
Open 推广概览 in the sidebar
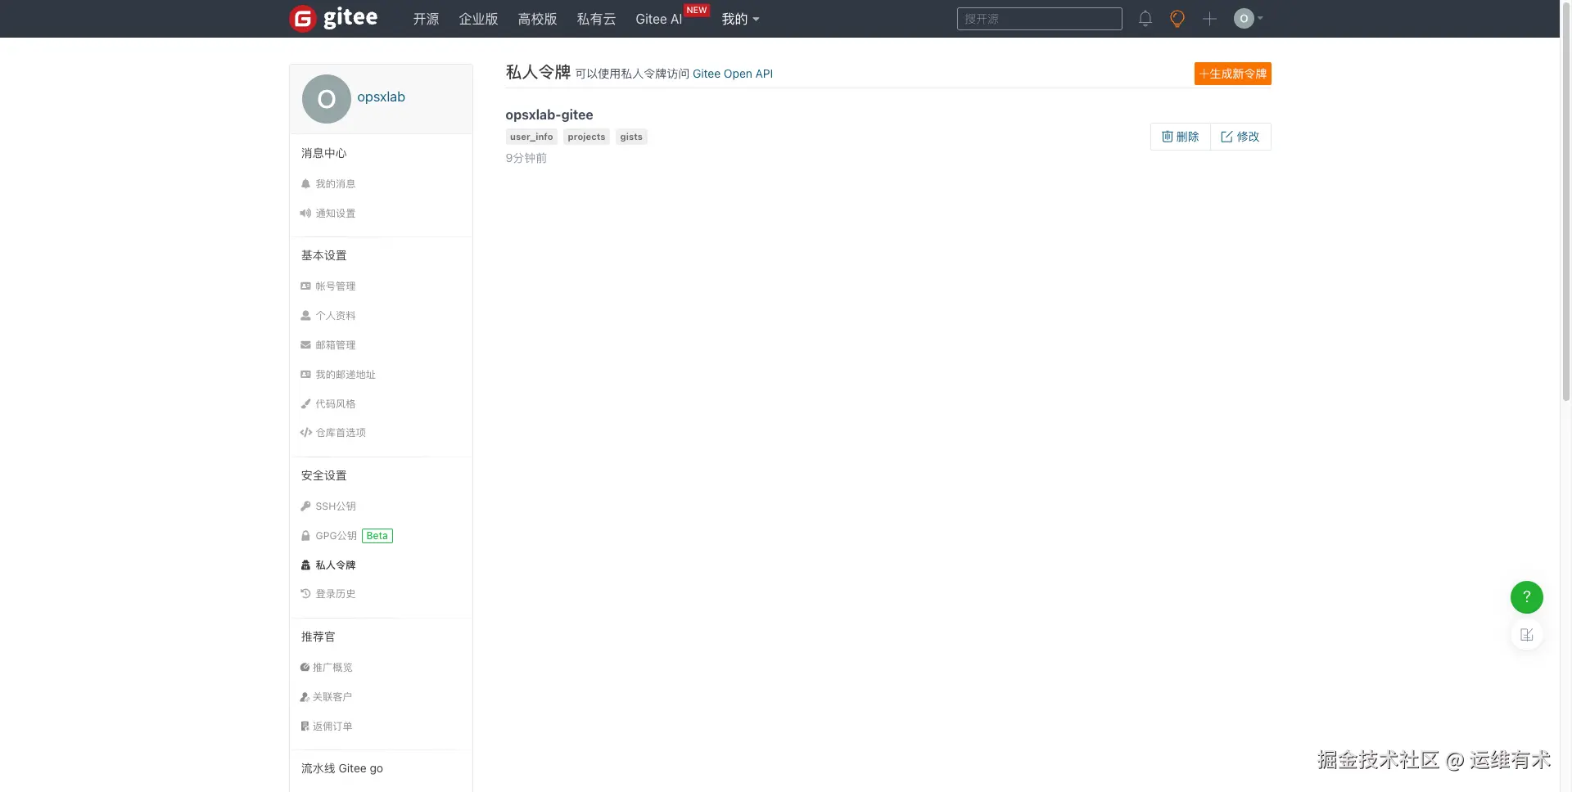[332, 668]
